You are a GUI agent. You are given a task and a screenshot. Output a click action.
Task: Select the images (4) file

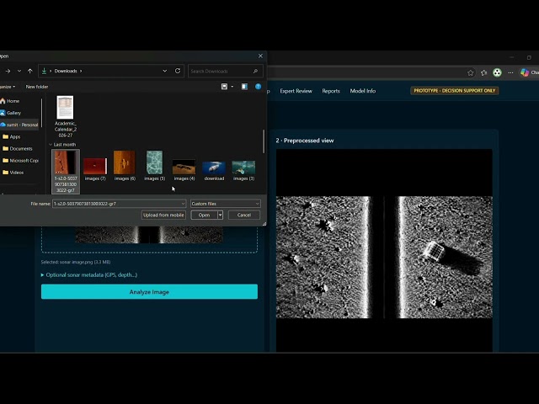[184, 170]
